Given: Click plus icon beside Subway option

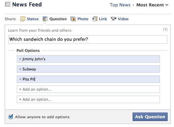Looking at the screenshot, I should coord(20,69).
